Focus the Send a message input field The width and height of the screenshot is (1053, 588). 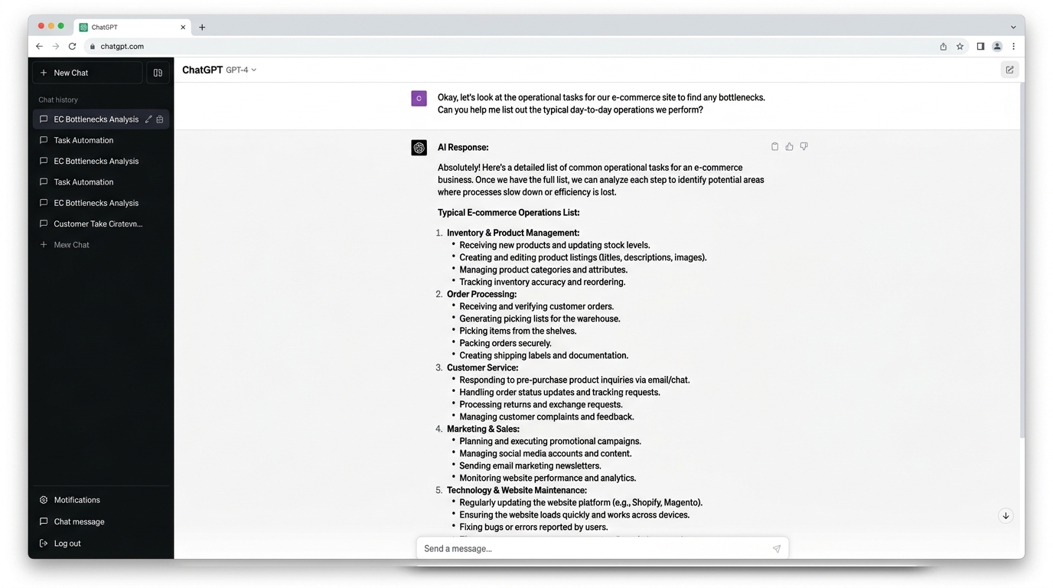coord(602,548)
